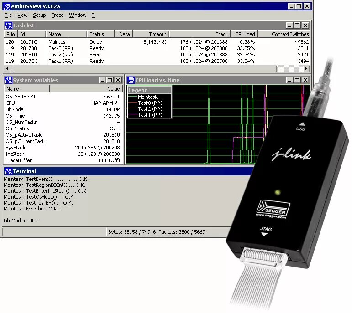Sort Task list by Prio column

click(x=11, y=34)
